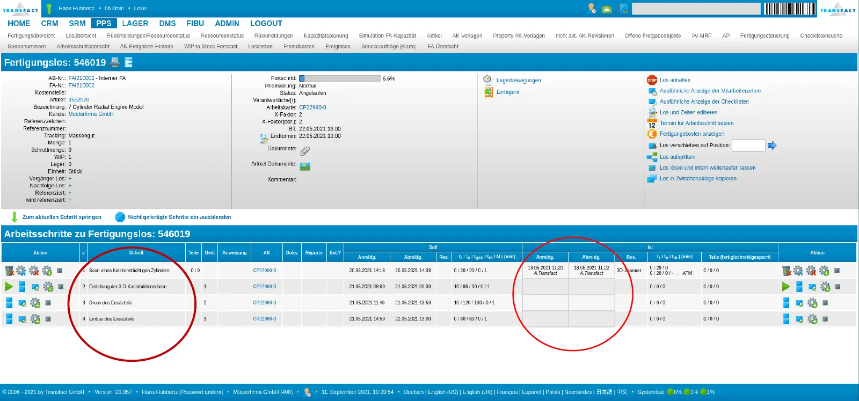859x401 pixels.
Task: Open Los und Zeiten editieren
Action: [688, 112]
